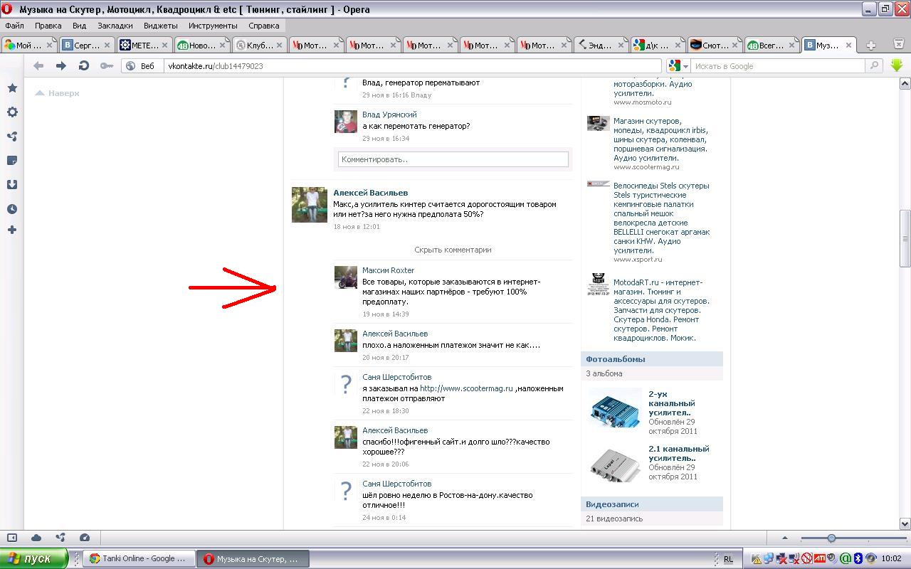Click the green download arrow icon

click(896, 65)
